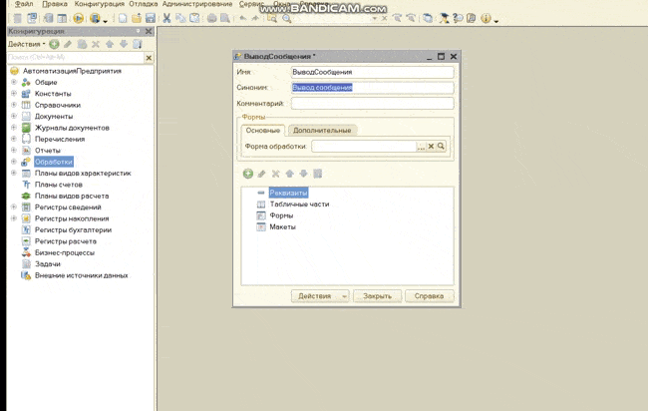The width and height of the screenshot is (648, 411).
Task: Click delete X in Configuration panel toolbar
Action: pyautogui.click(x=96, y=44)
